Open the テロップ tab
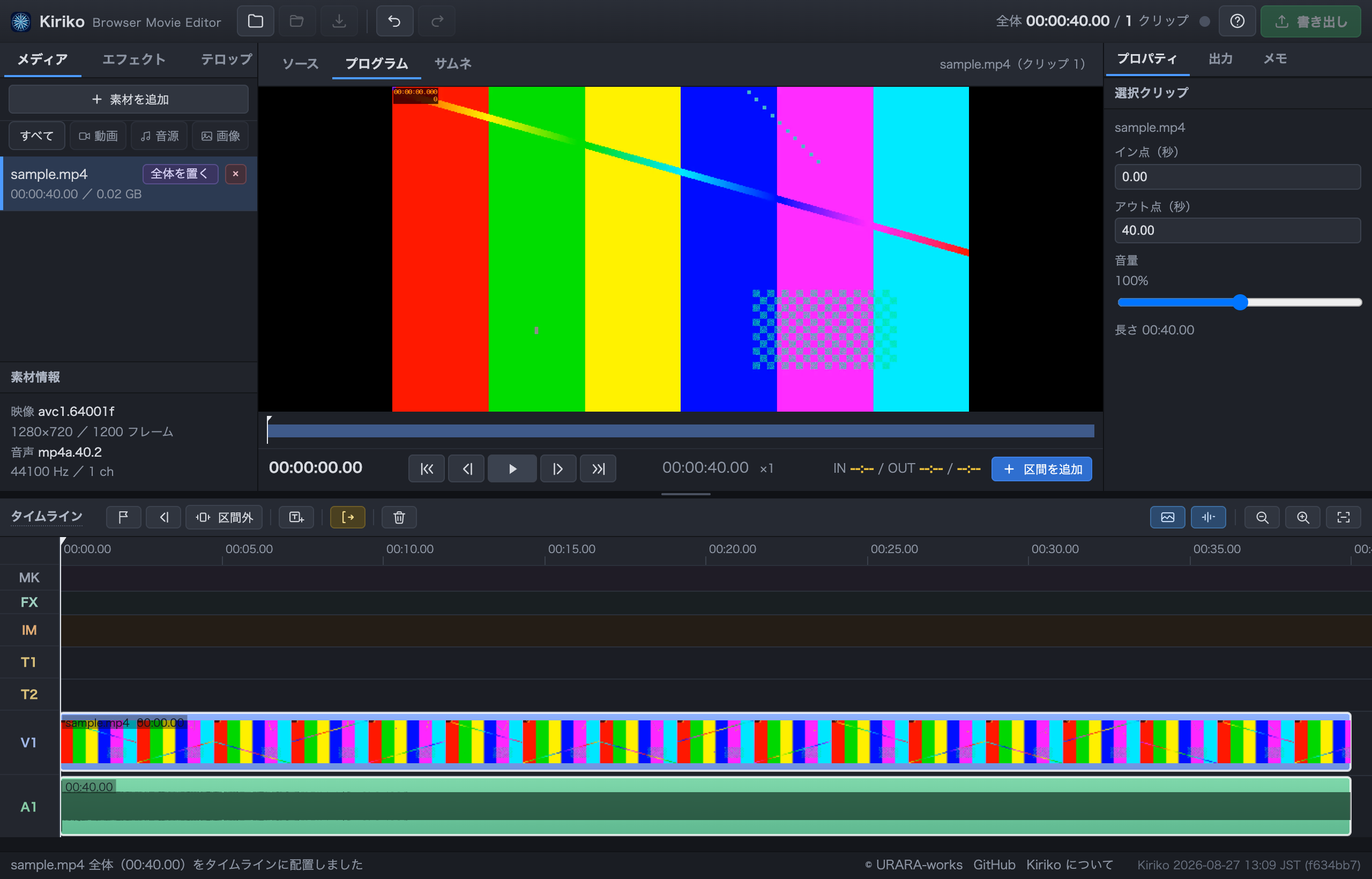This screenshot has width=1372, height=879. pos(226,59)
